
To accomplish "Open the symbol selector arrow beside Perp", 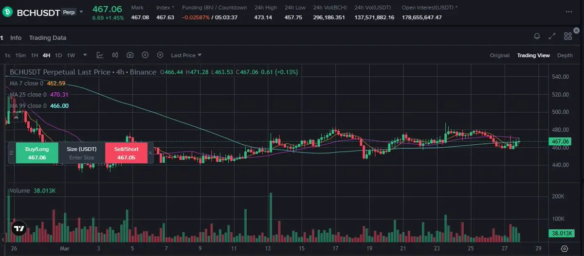I will (x=81, y=12).
